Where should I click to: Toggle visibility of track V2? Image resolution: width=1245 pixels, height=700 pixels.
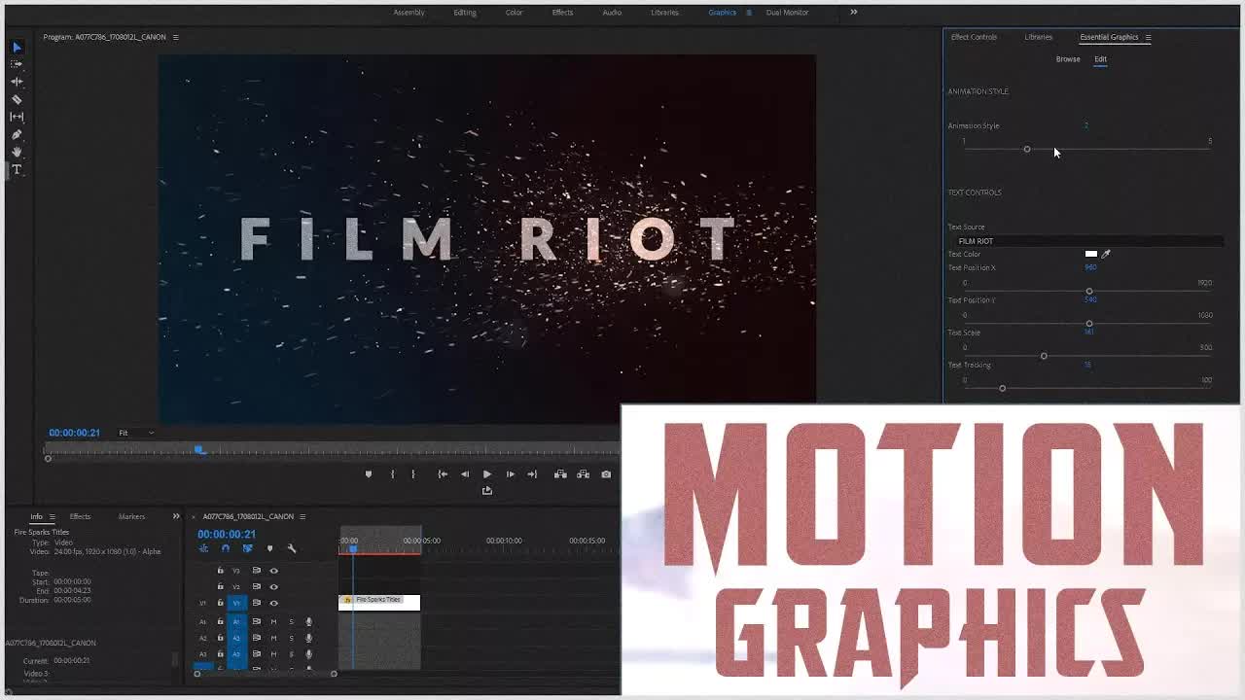[x=273, y=587]
